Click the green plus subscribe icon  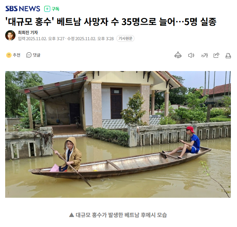coord(47,9)
